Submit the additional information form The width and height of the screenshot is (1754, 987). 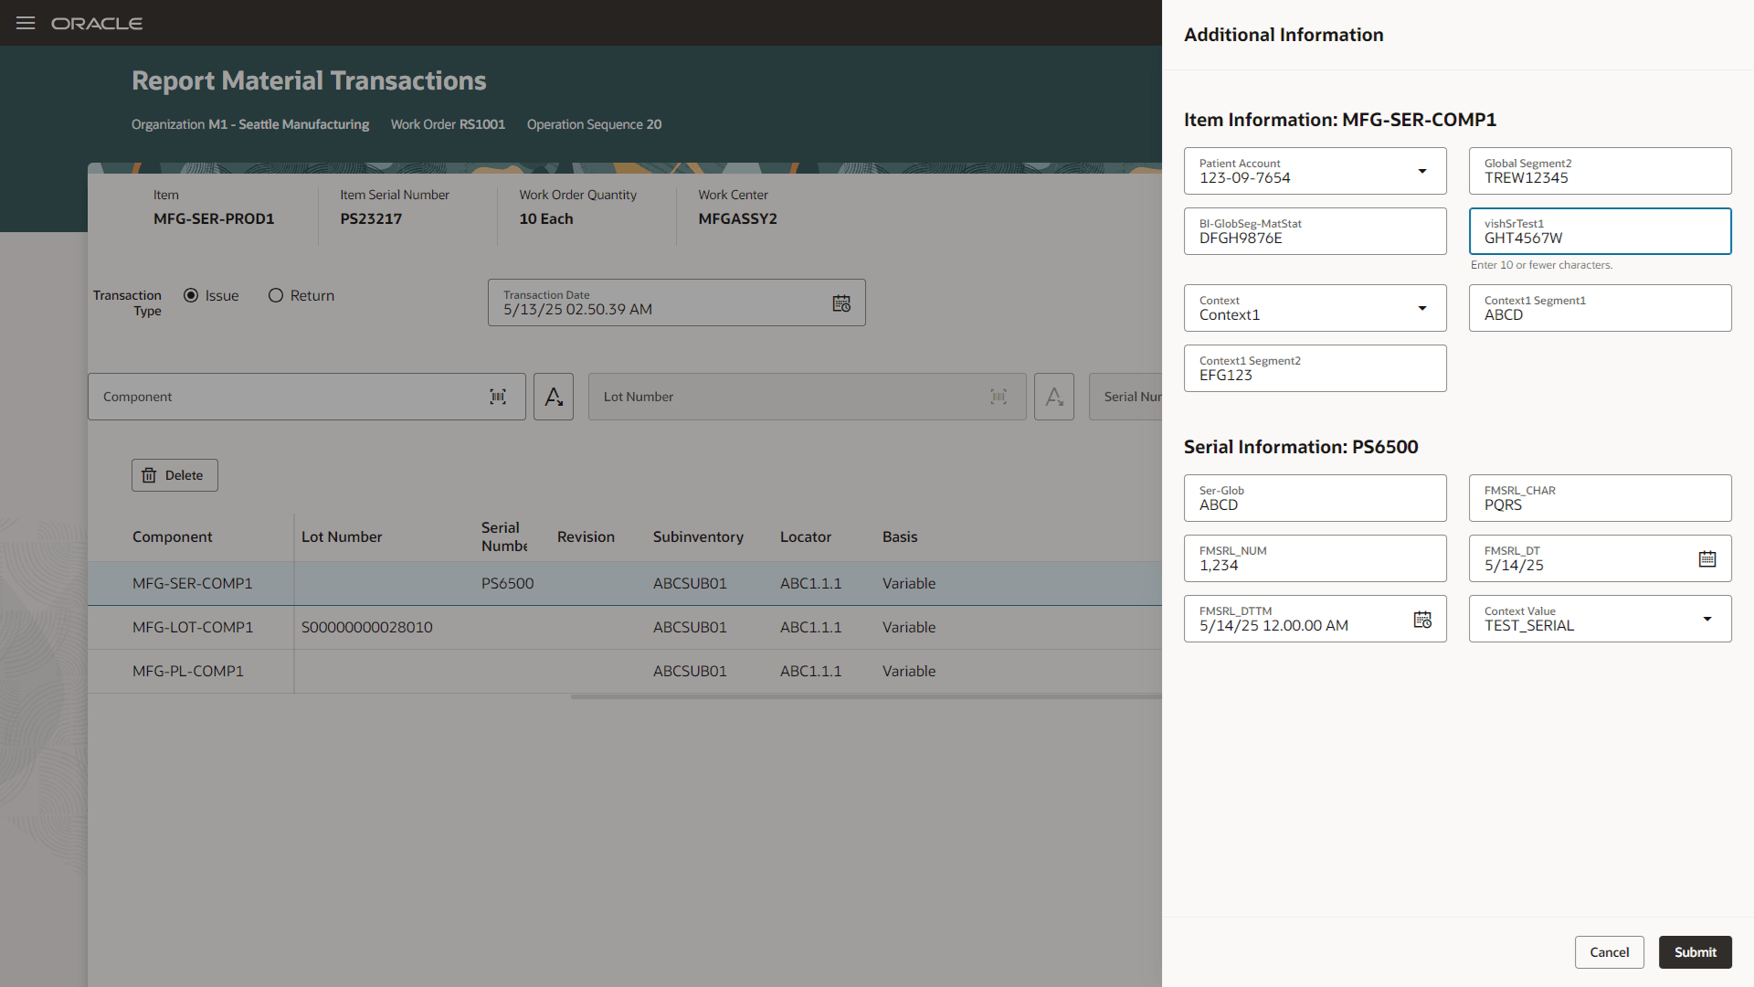click(1695, 951)
